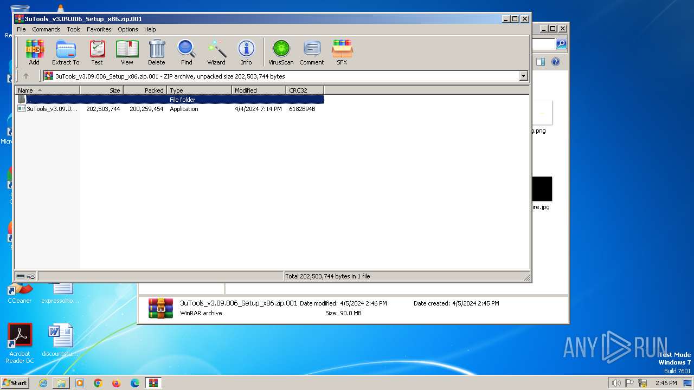Launch Firefox from the taskbar

[117, 383]
